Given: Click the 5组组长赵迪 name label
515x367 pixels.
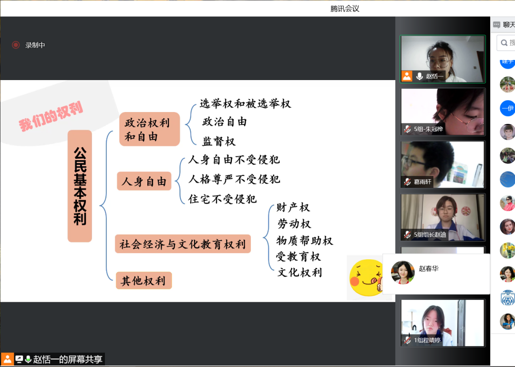Looking at the screenshot, I should point(430,234).
